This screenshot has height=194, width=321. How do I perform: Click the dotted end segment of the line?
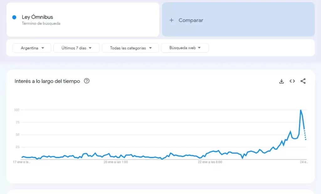coord(305,135)
